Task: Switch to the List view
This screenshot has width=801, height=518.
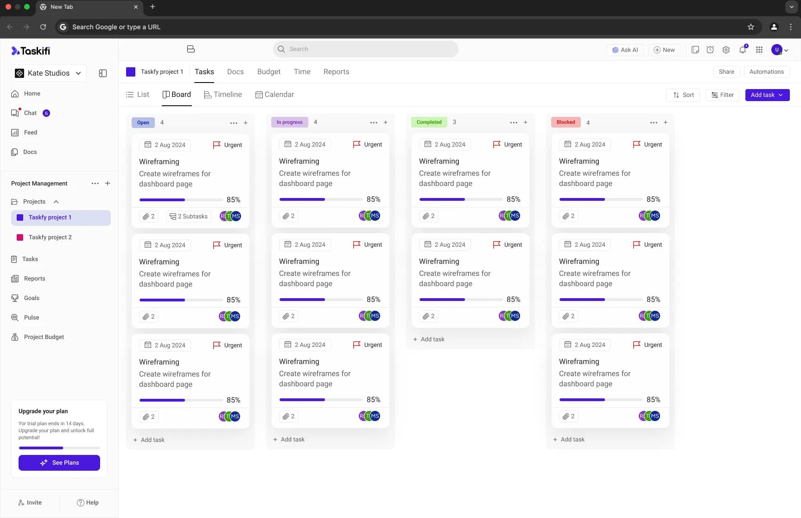Action: click(138, 95)
